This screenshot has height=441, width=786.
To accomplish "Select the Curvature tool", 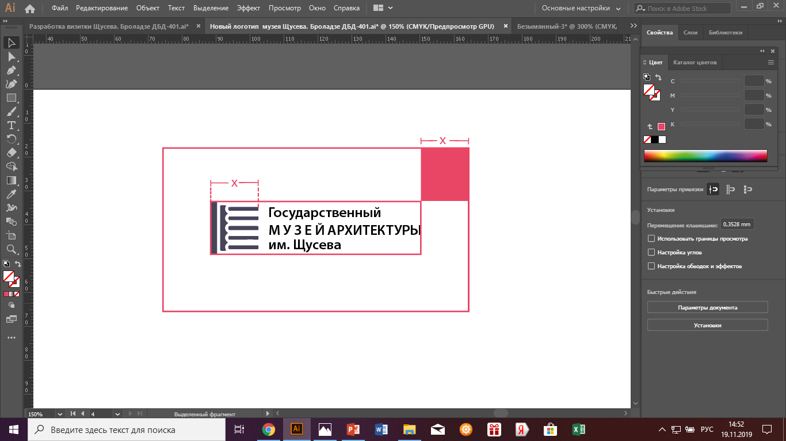I will click(11, 84).
